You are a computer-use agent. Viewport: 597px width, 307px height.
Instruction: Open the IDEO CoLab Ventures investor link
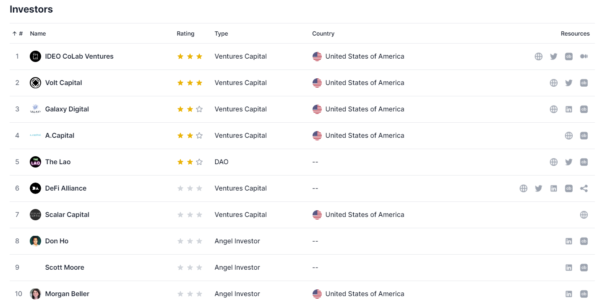coord(79,57)
